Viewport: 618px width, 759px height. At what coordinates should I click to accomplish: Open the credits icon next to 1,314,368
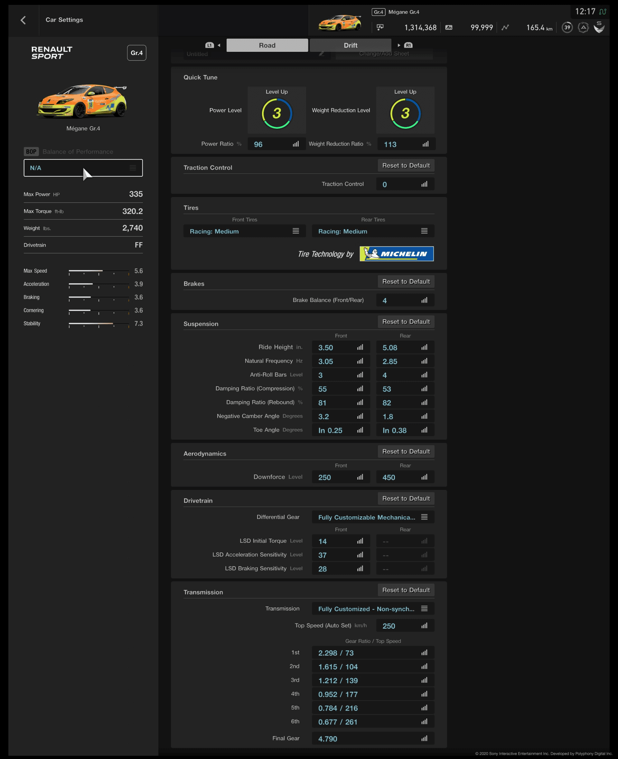[380, 27]
